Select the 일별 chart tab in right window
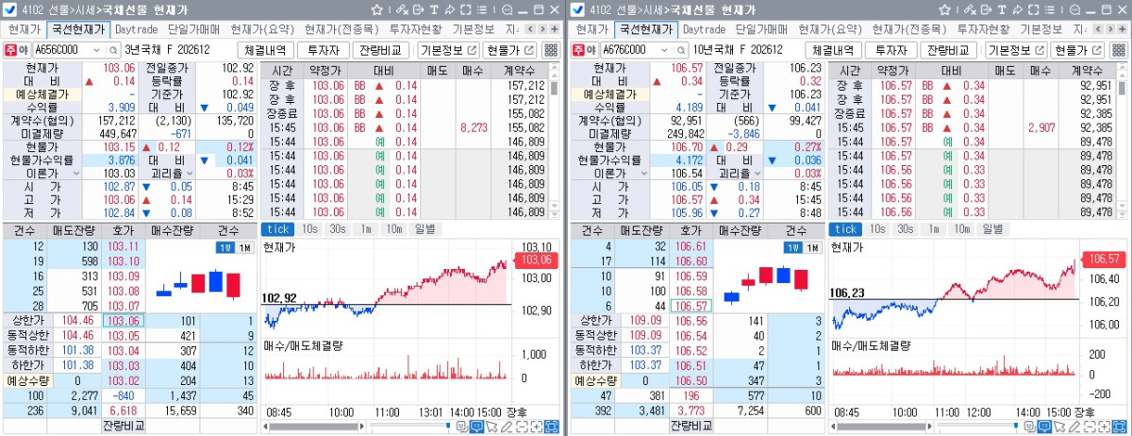This screenshot has width=1132, height=436. [x=990, y=229]
